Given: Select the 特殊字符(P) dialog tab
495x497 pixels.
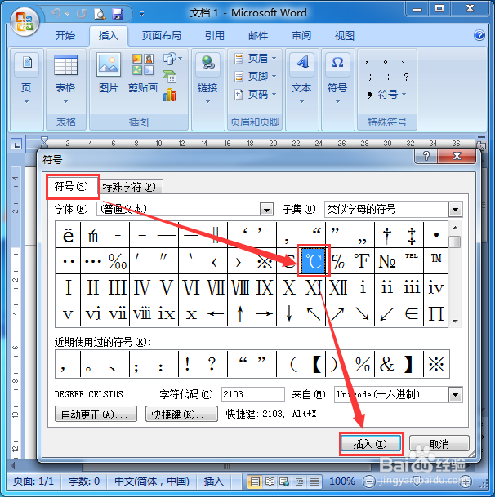Looking at the screenshot, I should [131, 187].
